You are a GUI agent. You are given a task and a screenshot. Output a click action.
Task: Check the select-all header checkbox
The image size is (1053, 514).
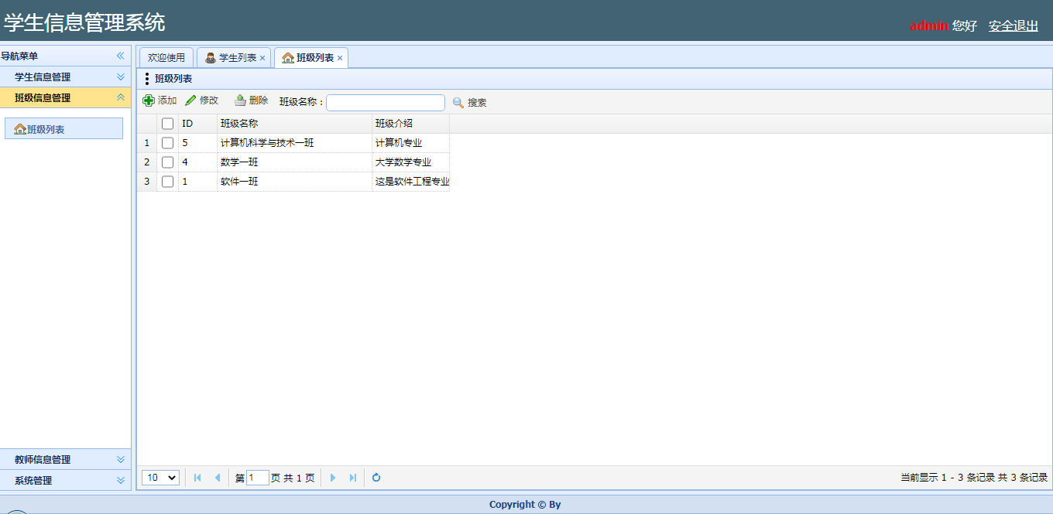click(x=167, y=124)
